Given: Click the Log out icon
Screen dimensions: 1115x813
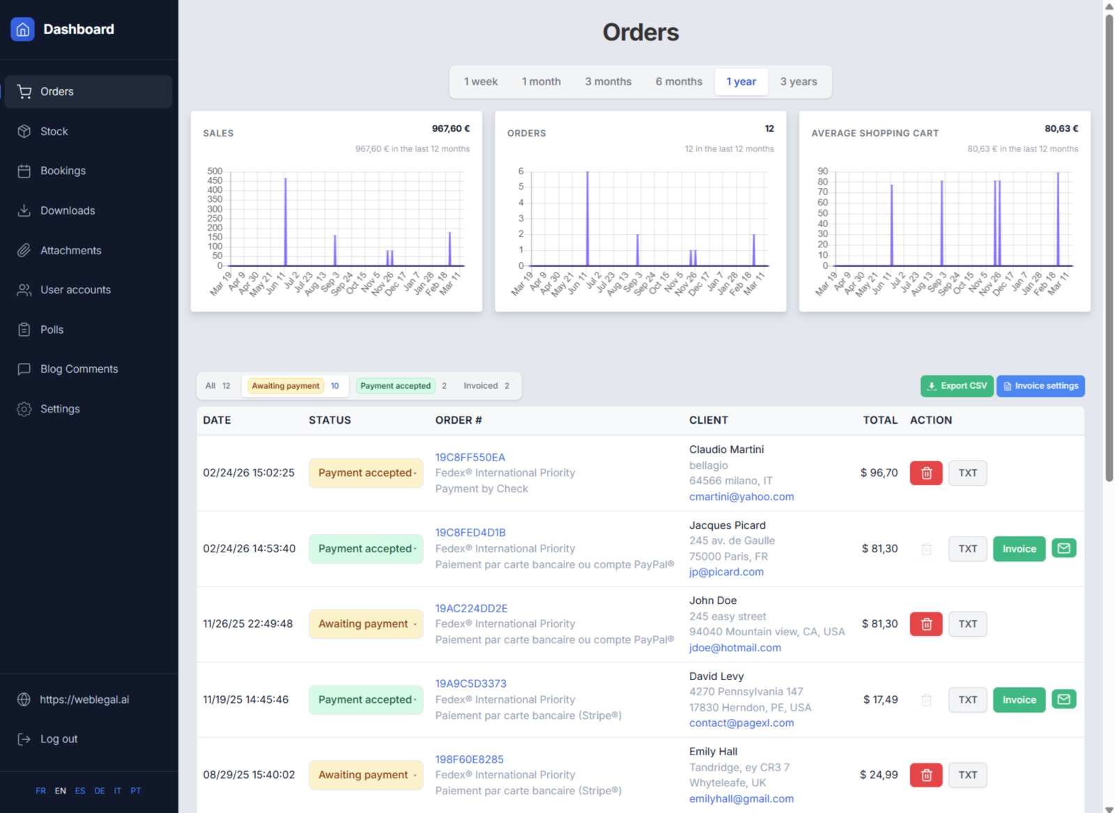Looking at the screenshot, I should click(x=24, y=739).
